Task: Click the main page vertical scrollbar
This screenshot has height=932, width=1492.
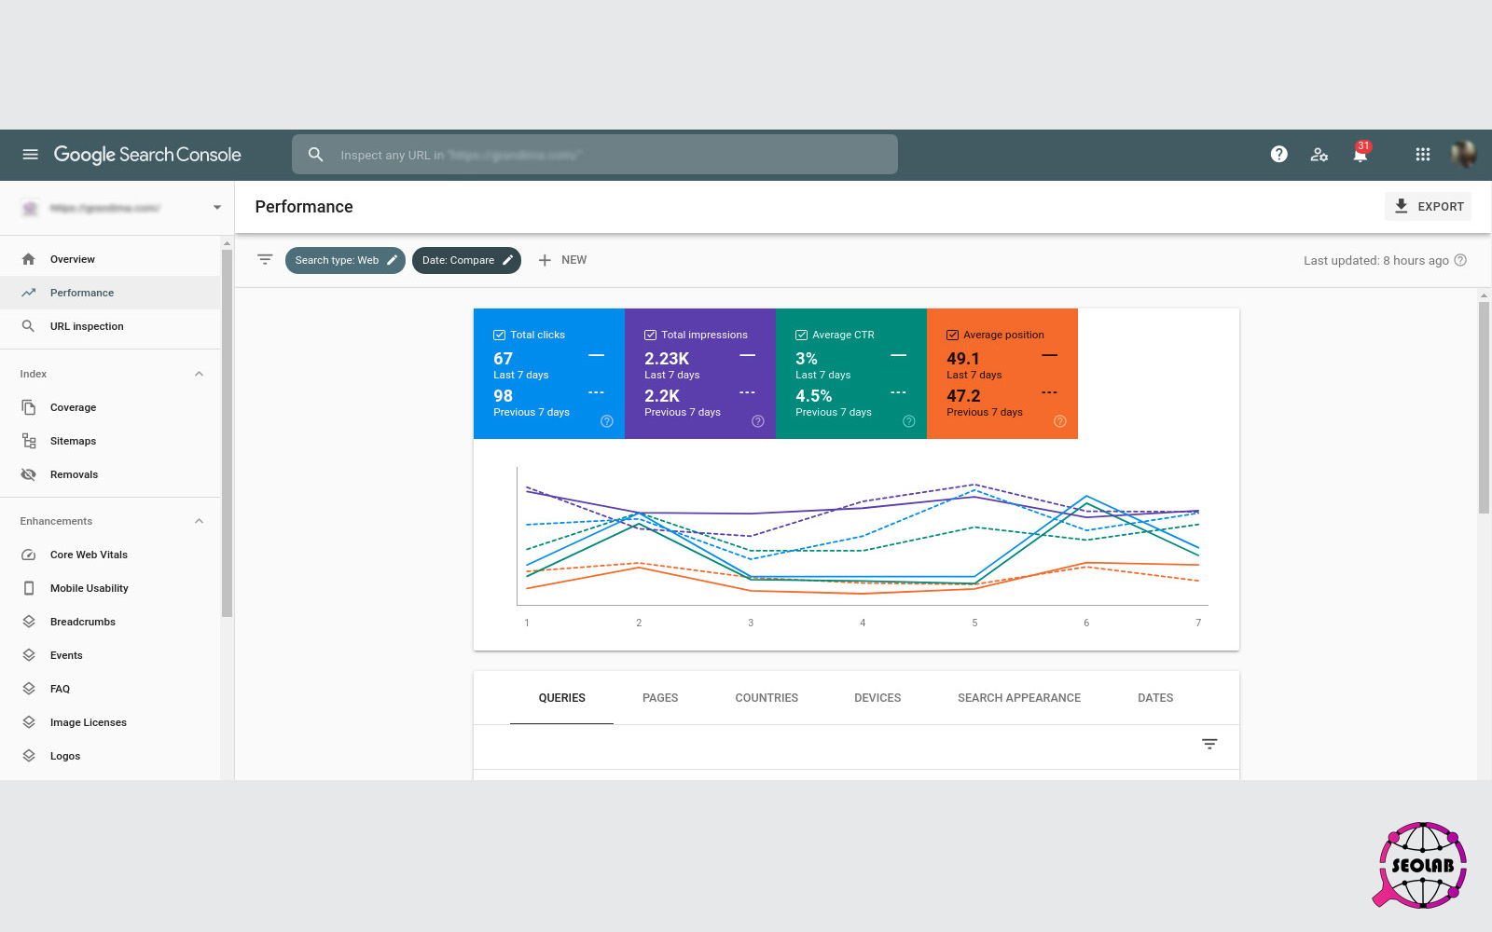Action: pos(1484,406)
